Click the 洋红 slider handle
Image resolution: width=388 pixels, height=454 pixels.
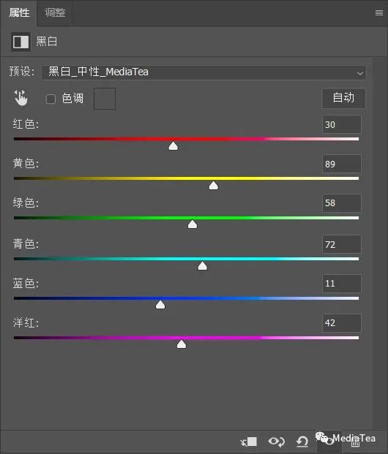pos(182,344)
